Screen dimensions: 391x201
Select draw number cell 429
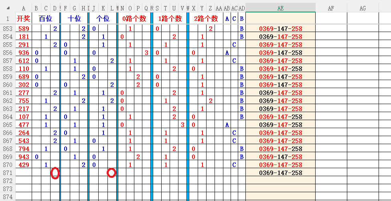[24, 165]
